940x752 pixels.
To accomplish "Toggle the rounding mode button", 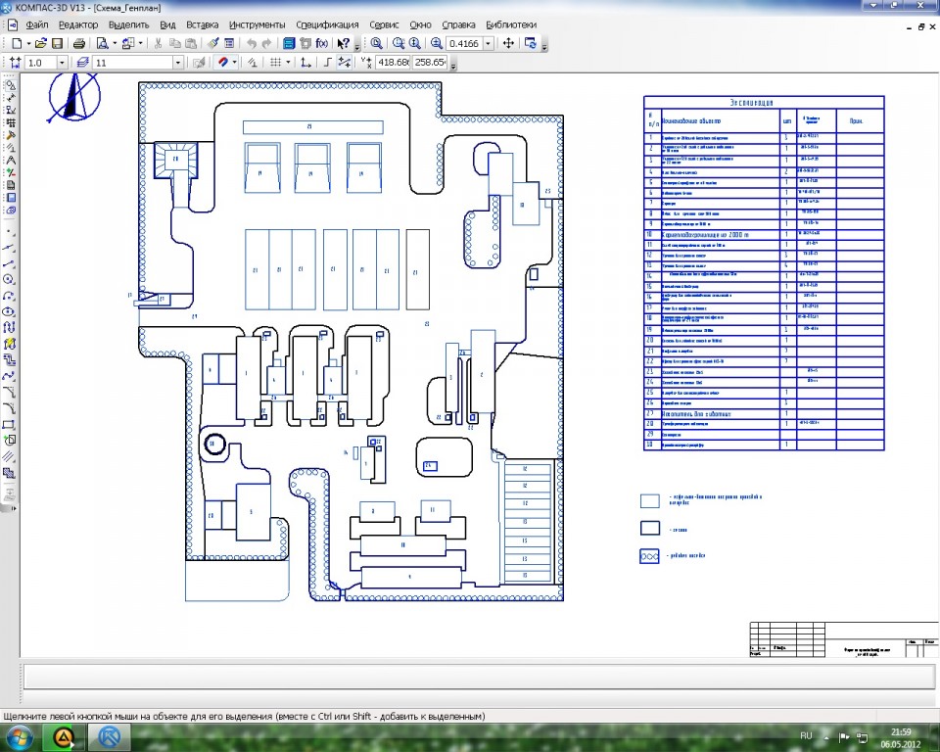I will tap(344, 63).
